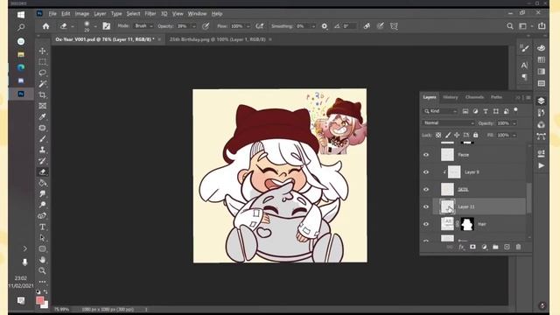Select the Rectangular Marquee tool
Image resolution: width=560 pixels, height=315 pixels.
click(x=43, y=62)
